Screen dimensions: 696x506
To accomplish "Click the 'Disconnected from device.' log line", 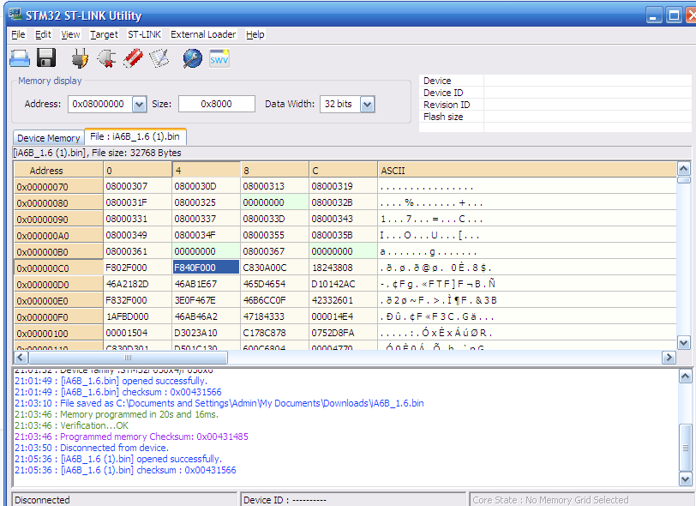I will [x=92, y=448].
